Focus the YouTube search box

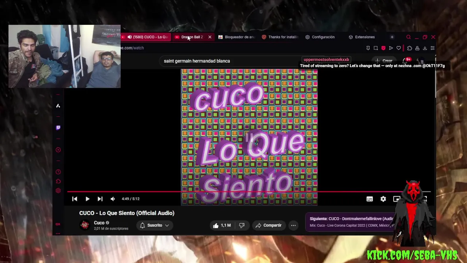click(x=230, y=61)
